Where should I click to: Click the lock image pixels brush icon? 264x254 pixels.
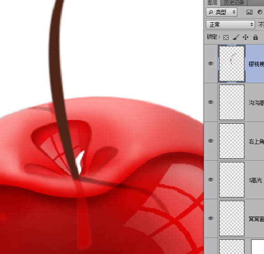236,37
